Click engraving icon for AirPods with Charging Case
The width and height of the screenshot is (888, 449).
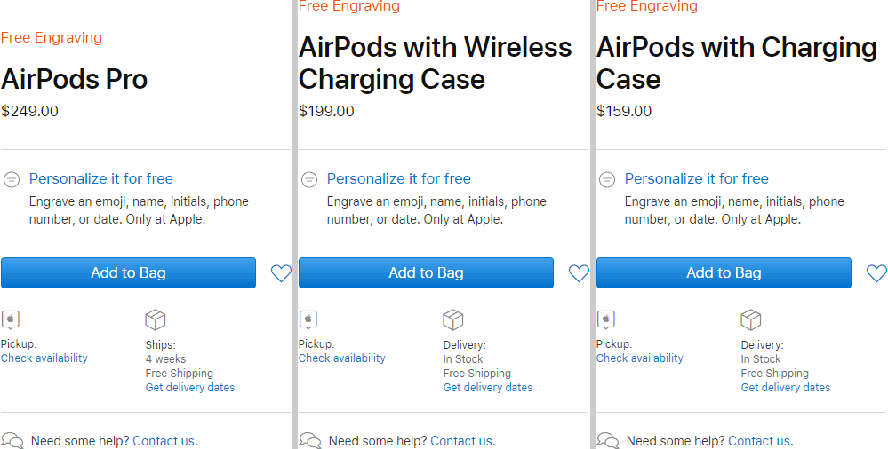coord(607,179)
